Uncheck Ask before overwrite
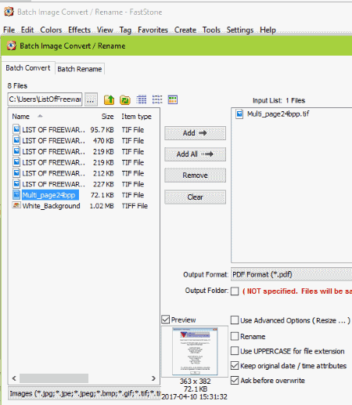352x405 pixels. pyautogui.click(x=235, y=380)
